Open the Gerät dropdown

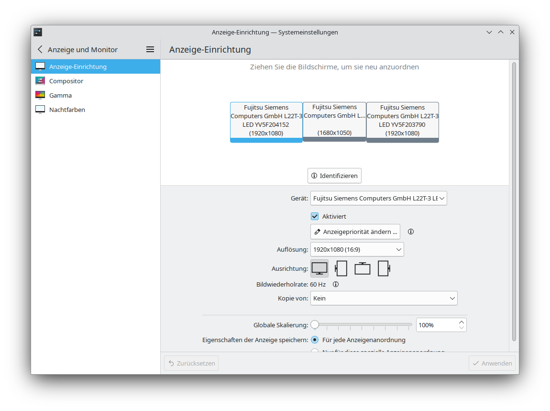(378, 198)
